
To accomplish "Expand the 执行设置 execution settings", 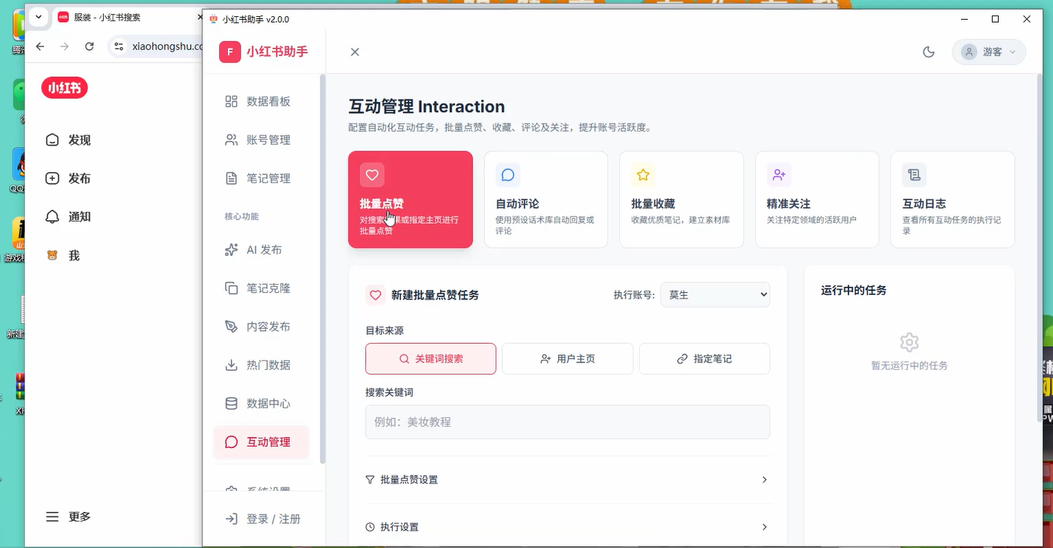I will click(568, 527).
